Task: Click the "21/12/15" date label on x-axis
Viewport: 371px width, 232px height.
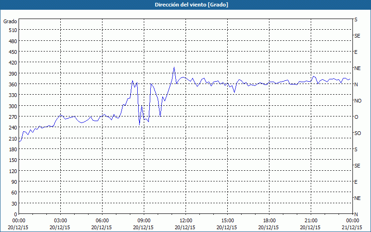Action: click(x=352, y=227)
